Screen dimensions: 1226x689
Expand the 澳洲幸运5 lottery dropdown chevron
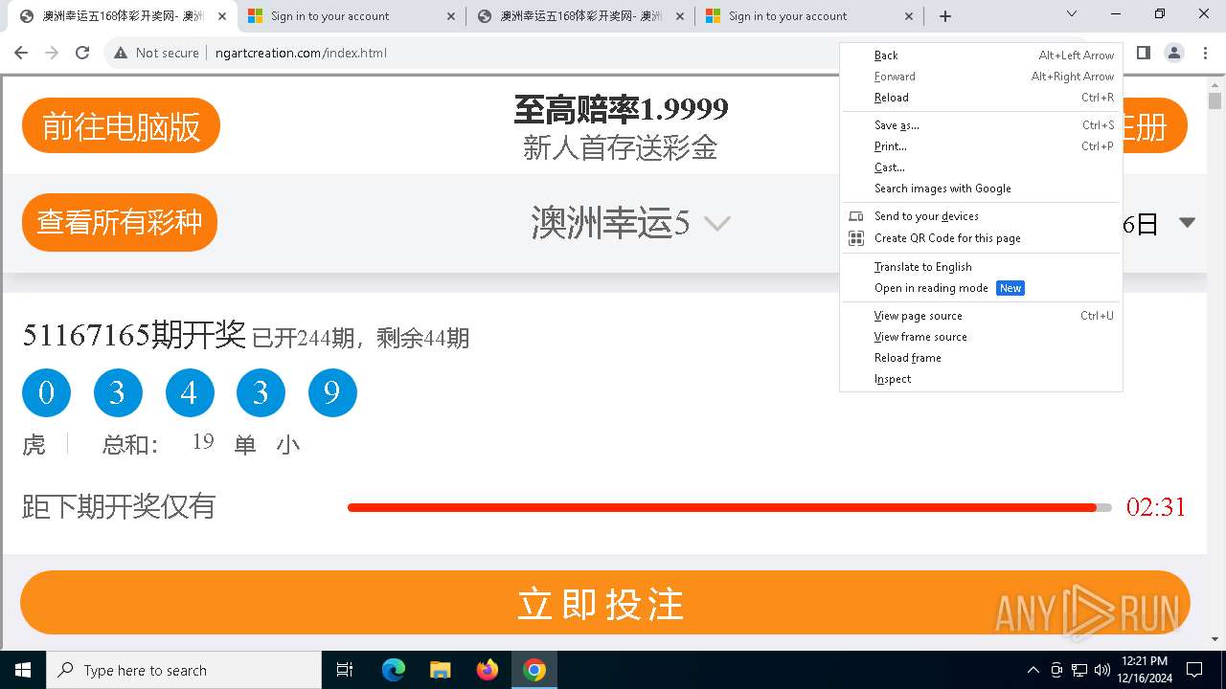717,224
